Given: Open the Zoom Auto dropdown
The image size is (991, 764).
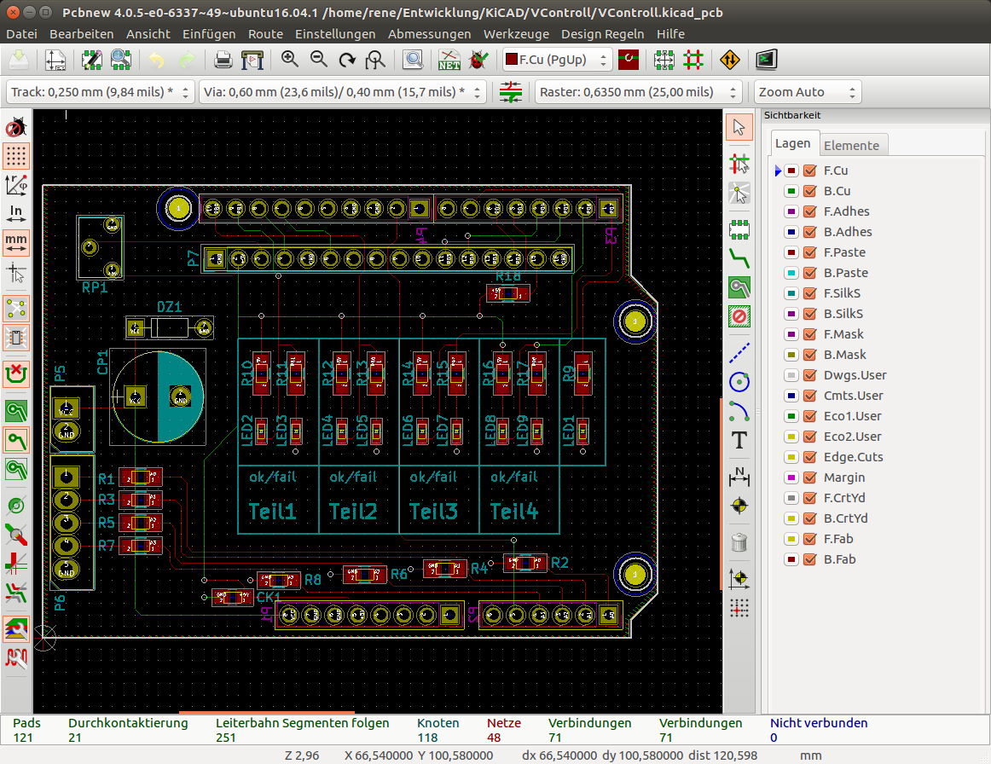Looking at the screenshot, I should coord(806,92).
